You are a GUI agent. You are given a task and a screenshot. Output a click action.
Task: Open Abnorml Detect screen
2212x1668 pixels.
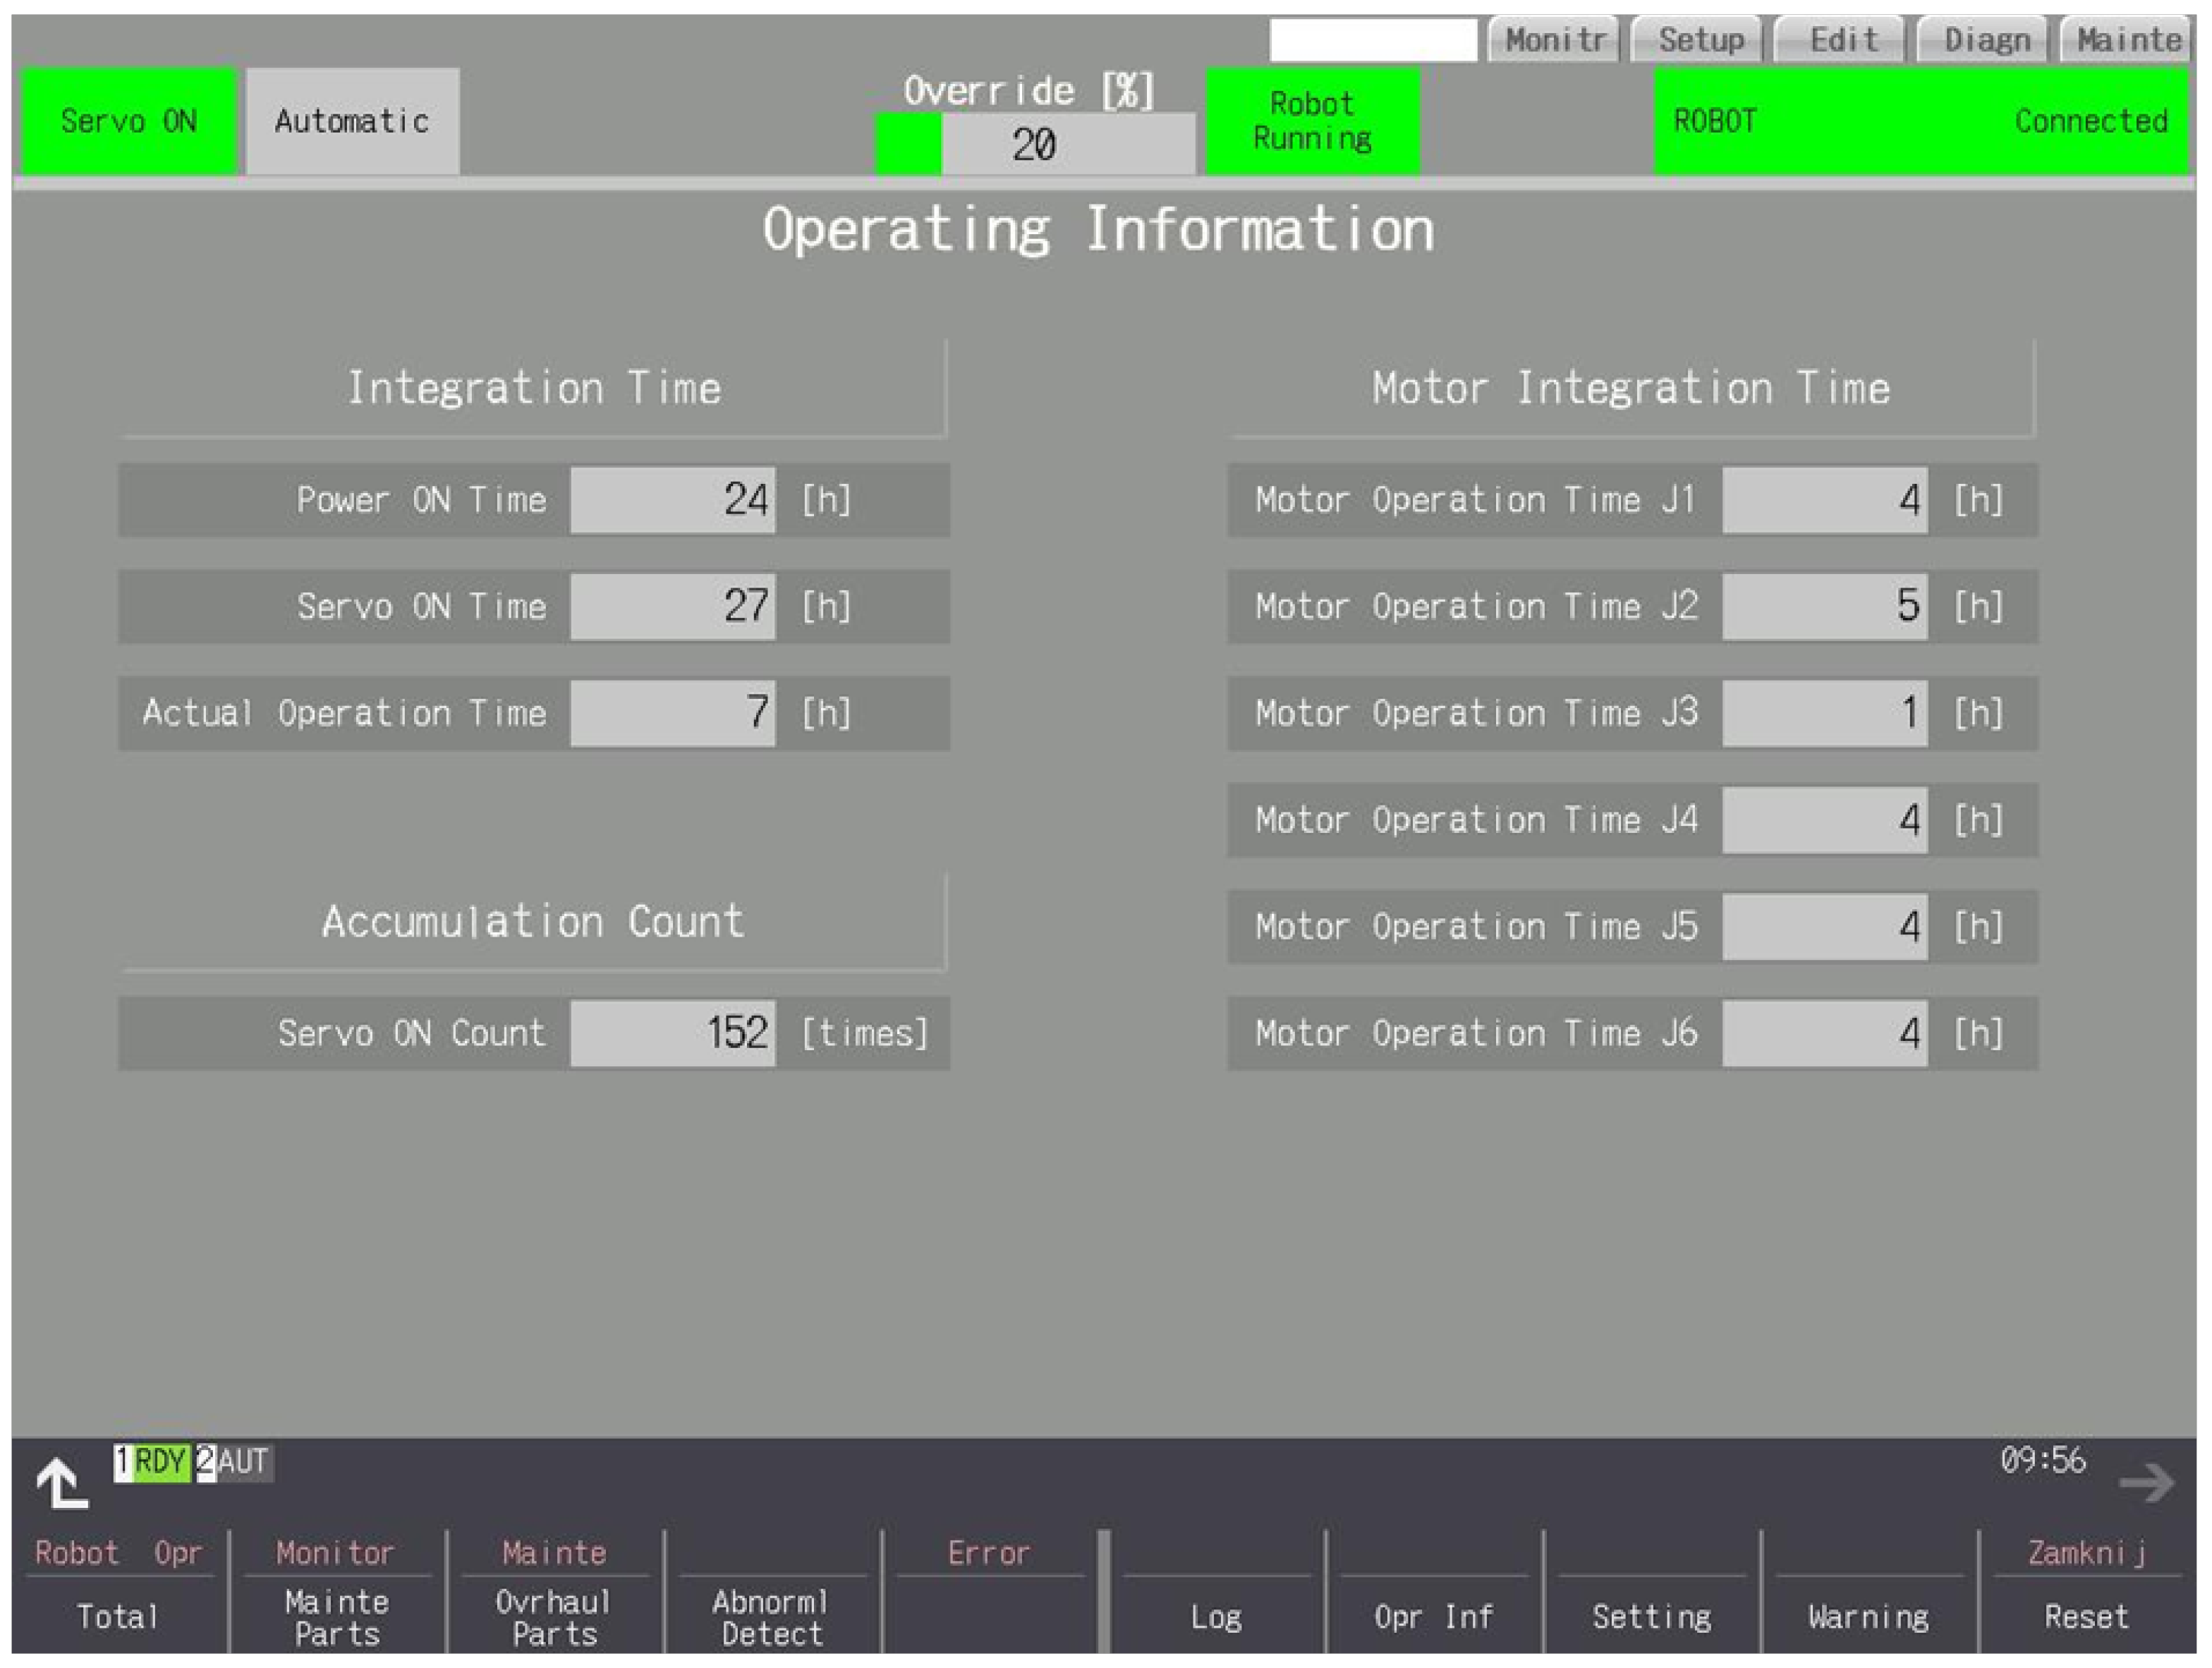(x=771, y=1617)
